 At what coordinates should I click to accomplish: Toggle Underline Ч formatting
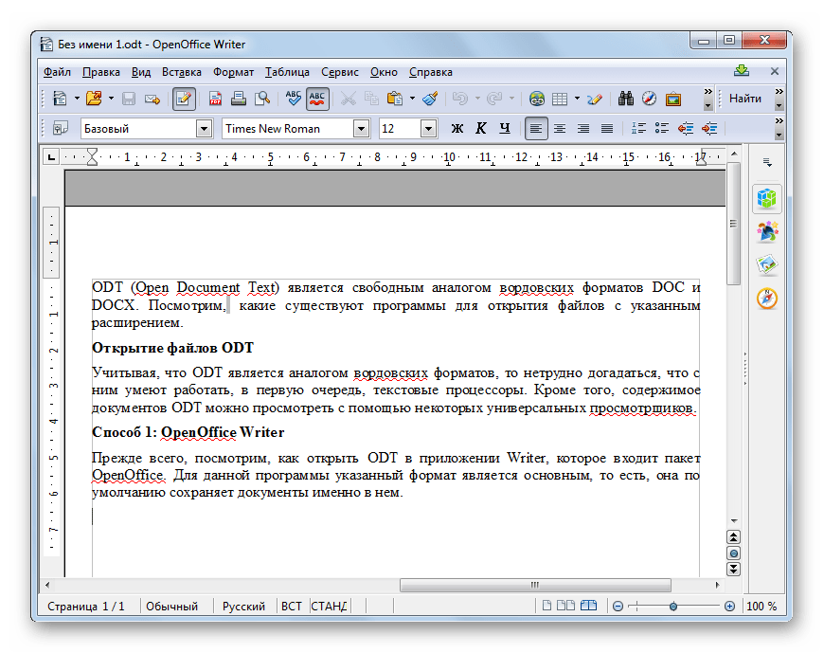point(505,128)
